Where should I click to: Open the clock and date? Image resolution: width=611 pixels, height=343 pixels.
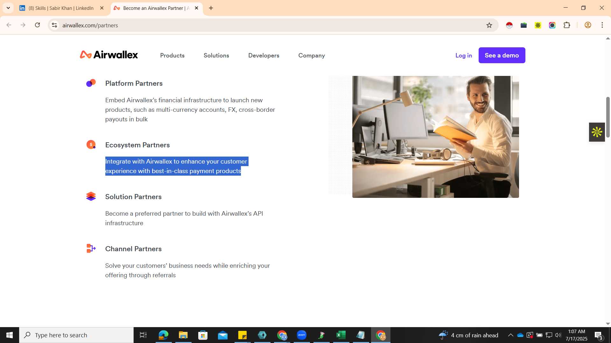(x=577, y=335)
